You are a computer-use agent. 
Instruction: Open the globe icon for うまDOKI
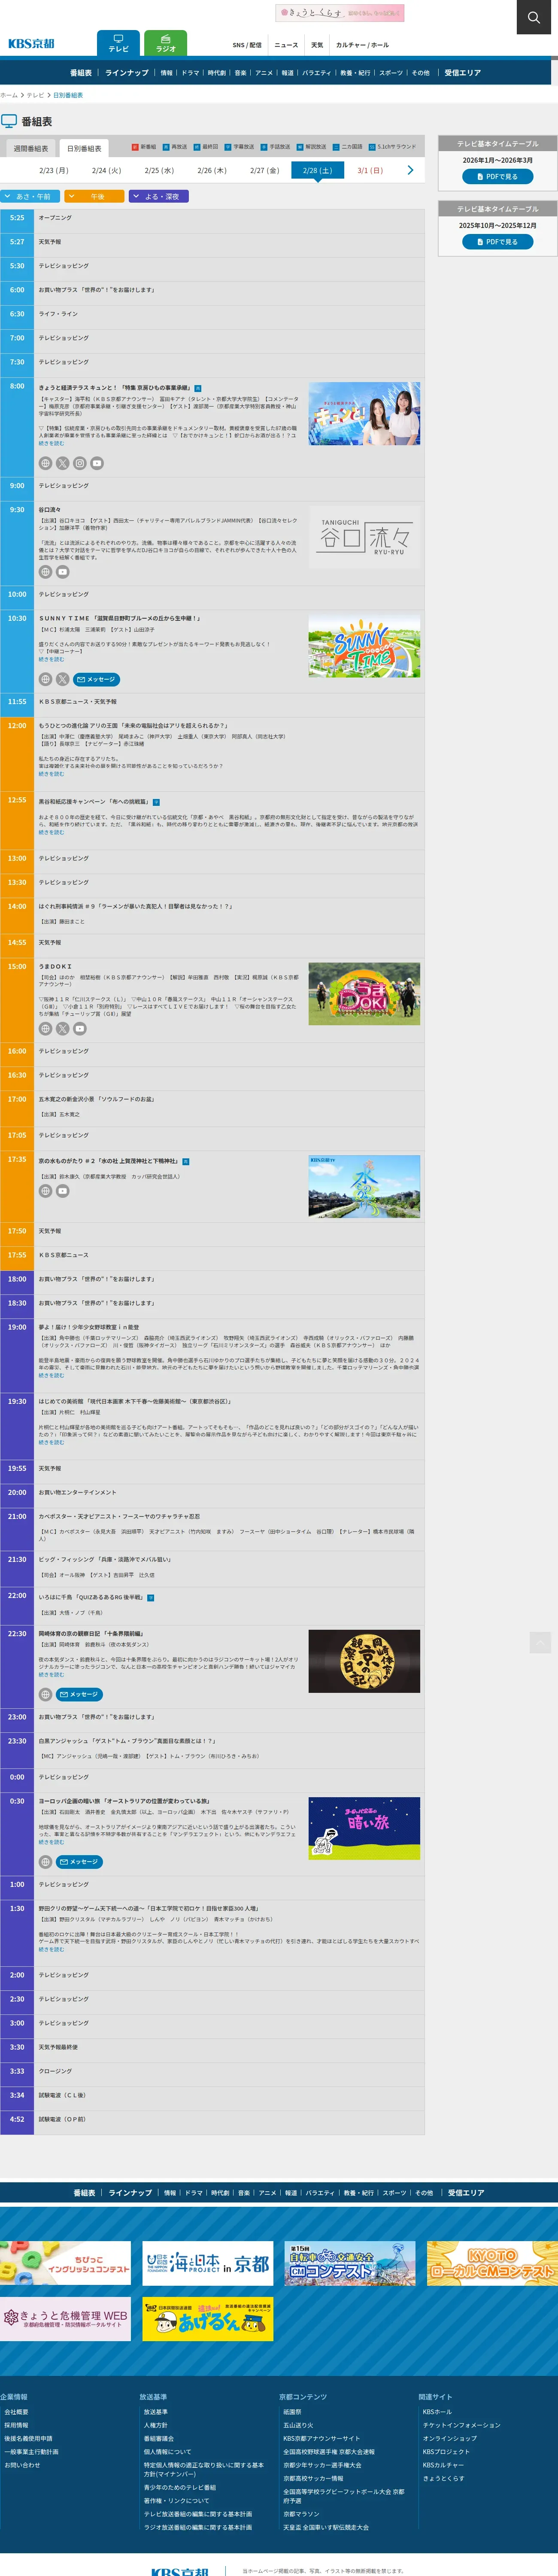45,1028
